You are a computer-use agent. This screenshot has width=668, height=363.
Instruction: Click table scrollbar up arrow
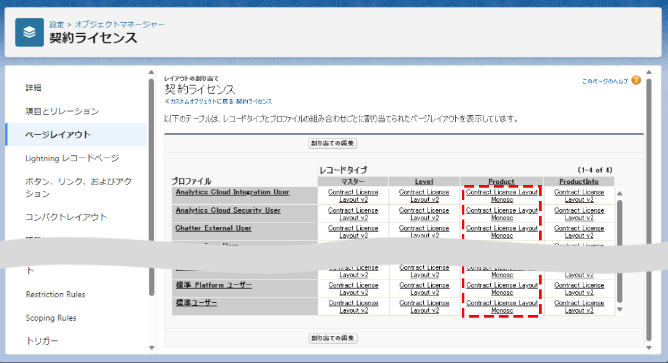point(620,194)
